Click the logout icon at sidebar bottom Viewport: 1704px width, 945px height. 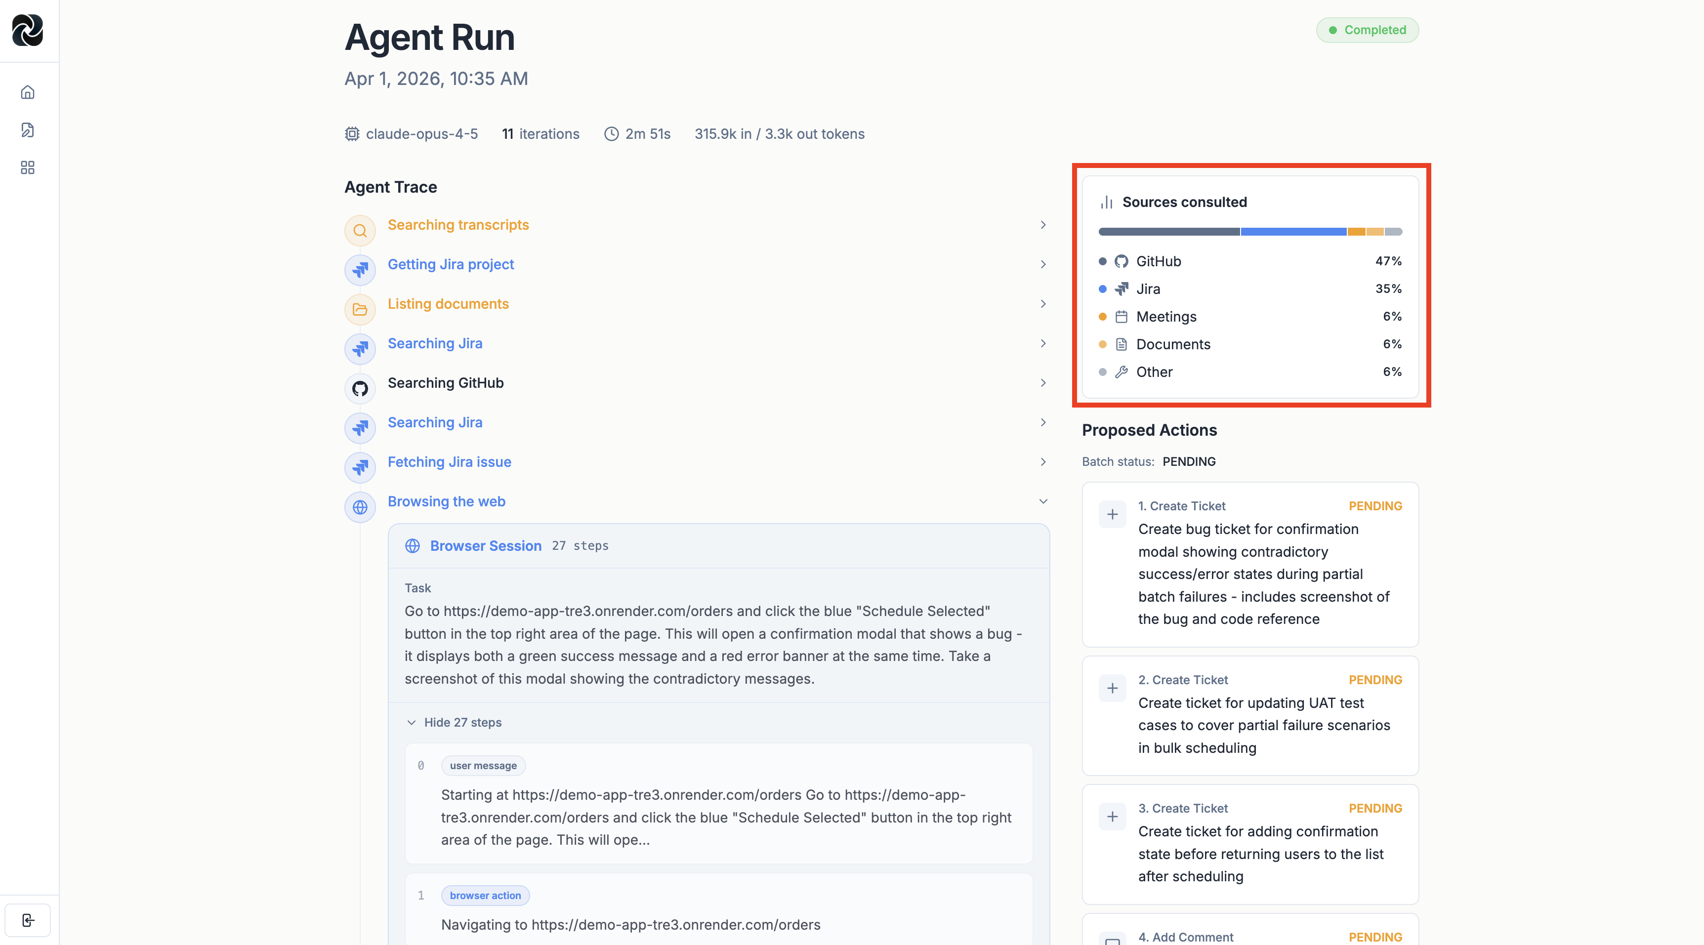[28, 920]
